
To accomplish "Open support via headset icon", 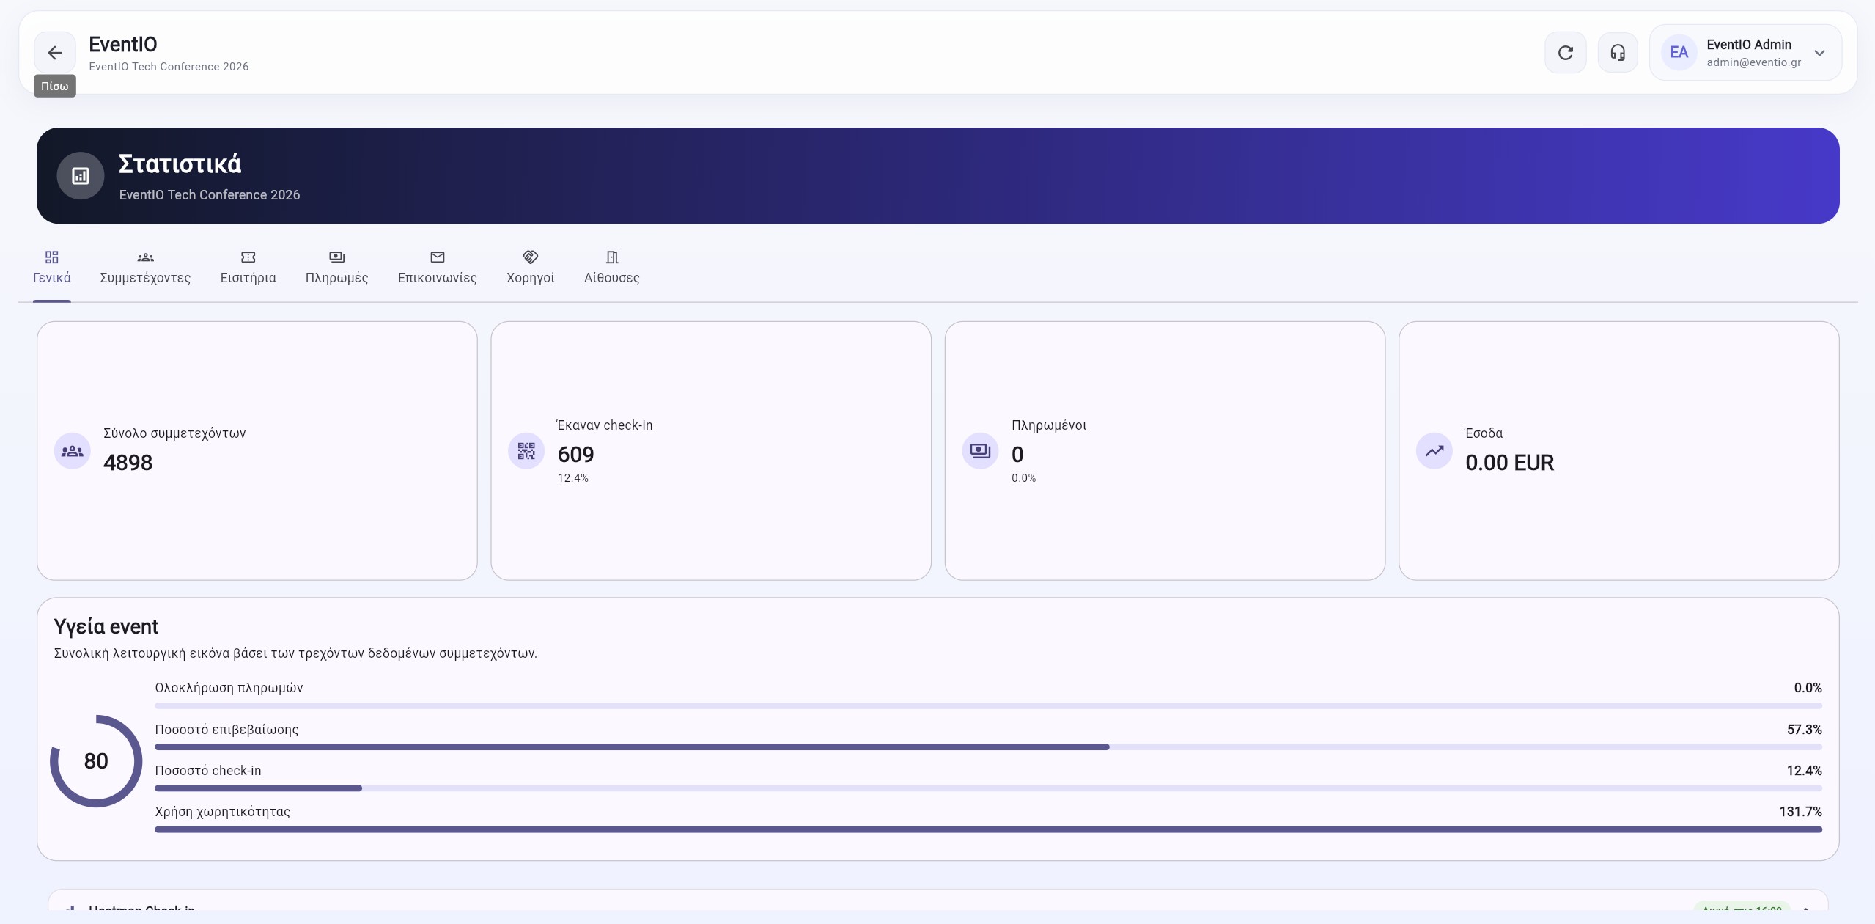I will (x=1617, y=53).
